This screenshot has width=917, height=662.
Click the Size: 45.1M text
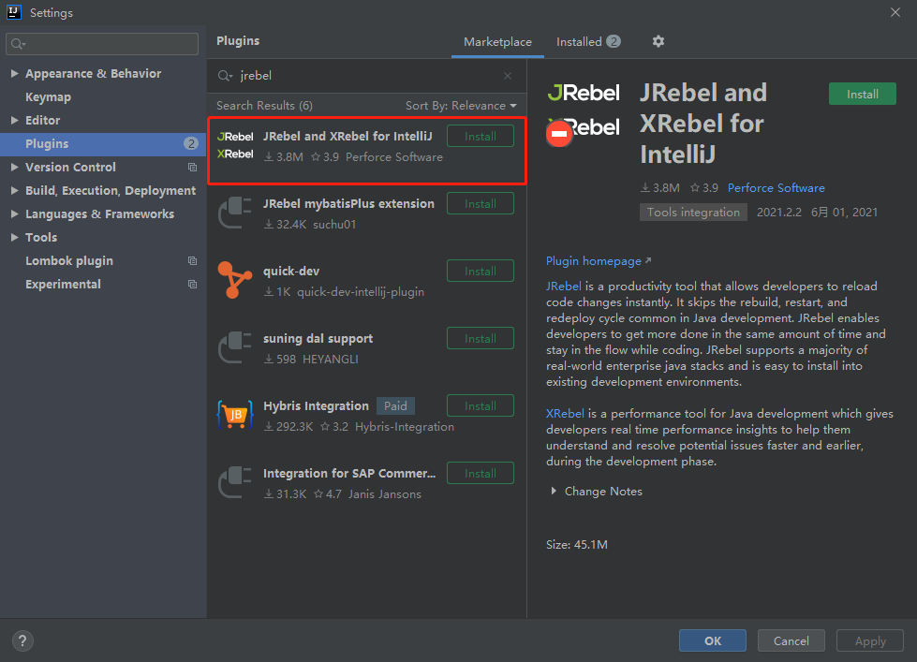[577, 544]
